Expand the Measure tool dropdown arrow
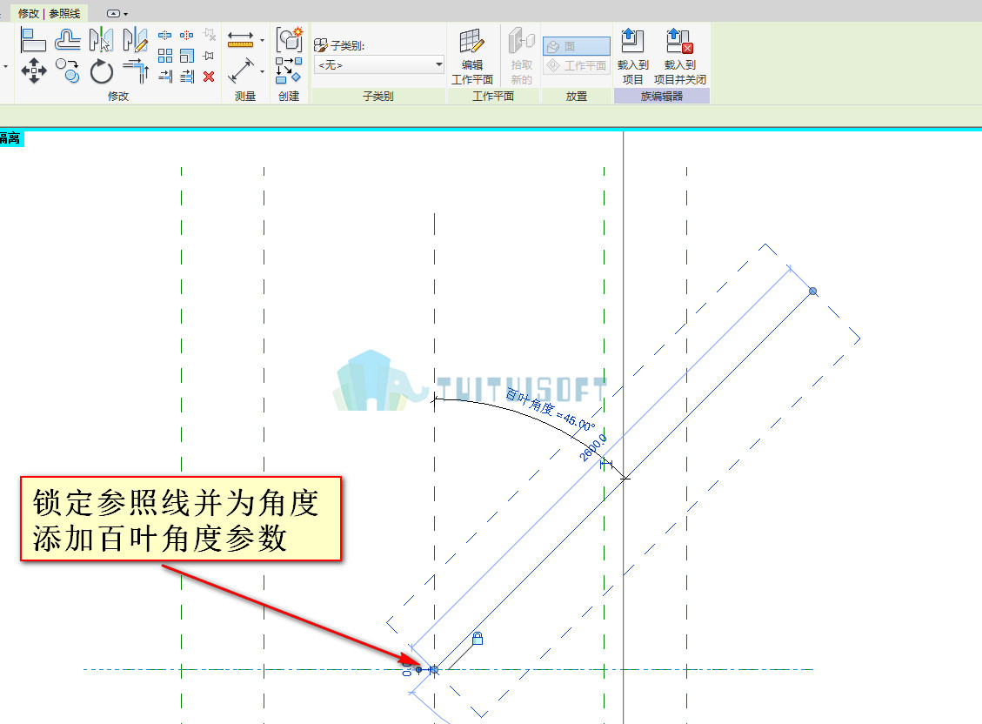 pos(262,40)
